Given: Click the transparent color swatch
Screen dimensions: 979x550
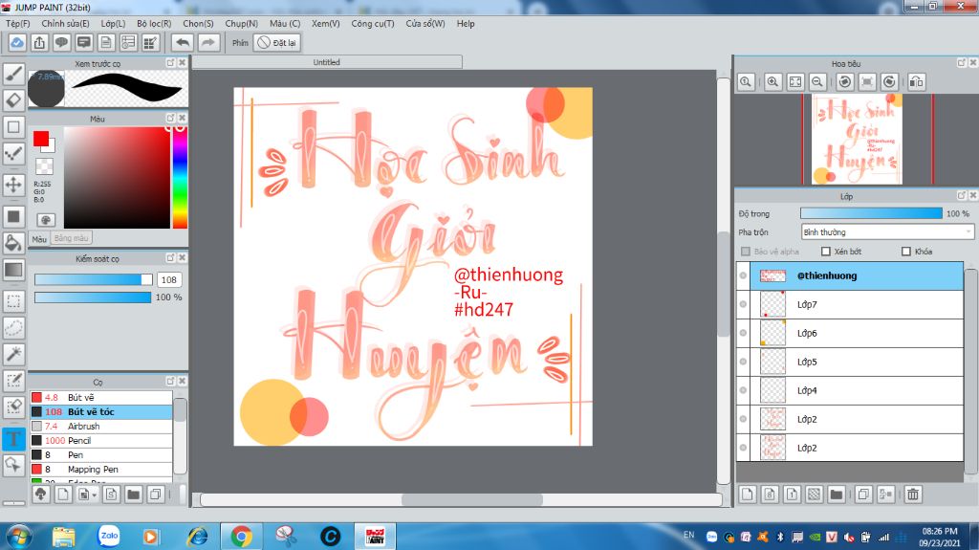Looking at the screenshot, I should tap(44, 166).
